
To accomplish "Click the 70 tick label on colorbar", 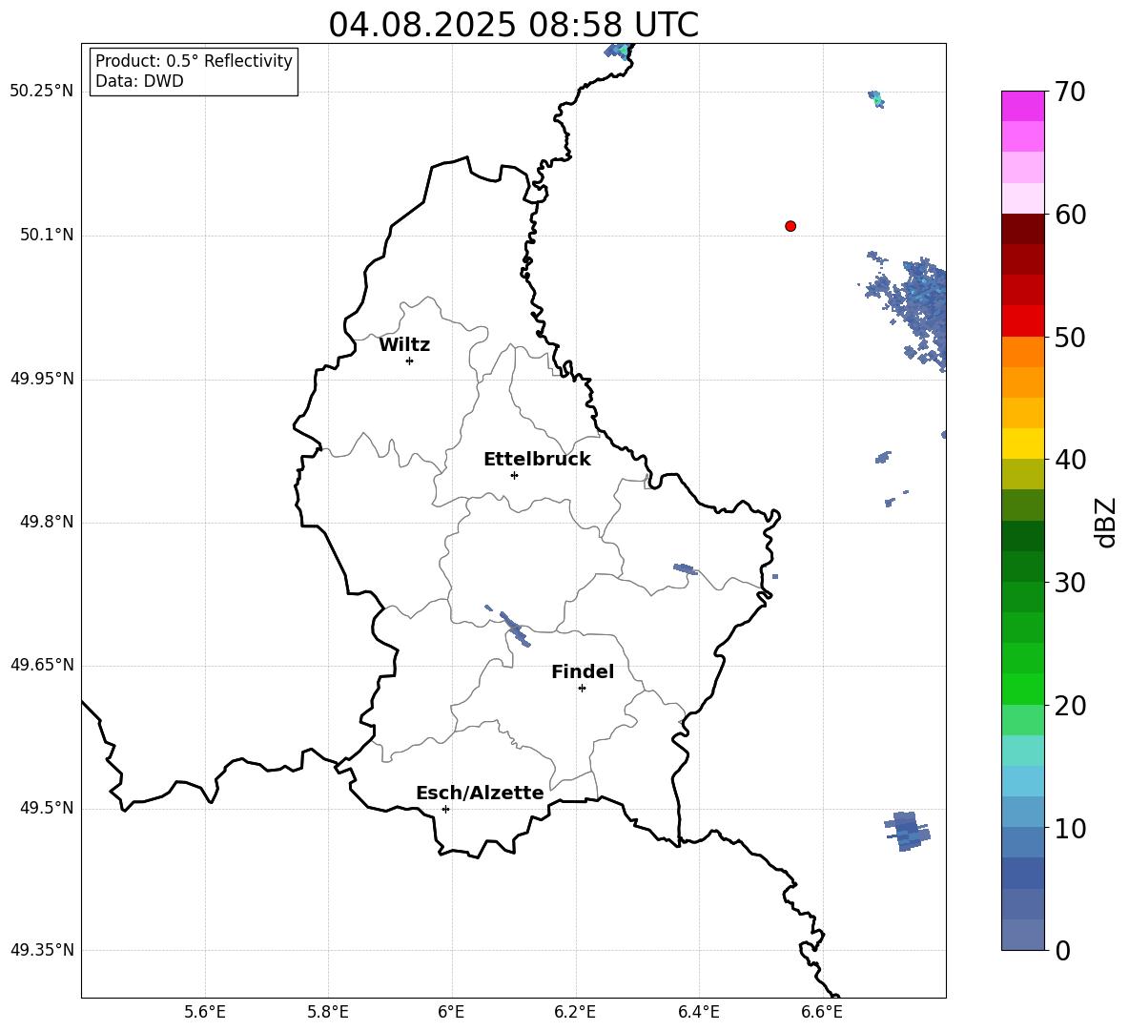I will [x=1070, y=92].
